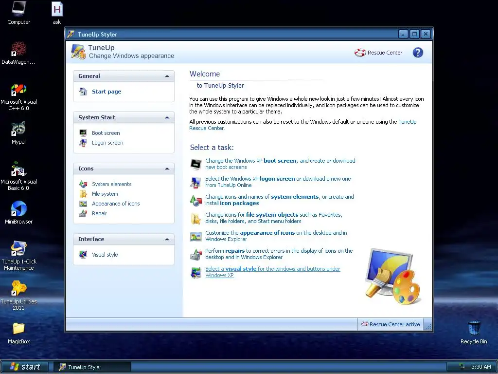This screenshot has width=498, height=374.
Task: Select the Recycle Bin on desktop
Action: 474,332
